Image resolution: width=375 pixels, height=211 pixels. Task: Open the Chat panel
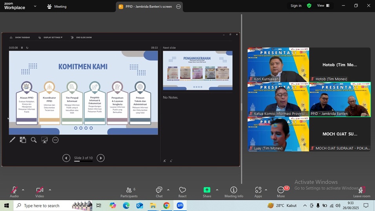159,192
